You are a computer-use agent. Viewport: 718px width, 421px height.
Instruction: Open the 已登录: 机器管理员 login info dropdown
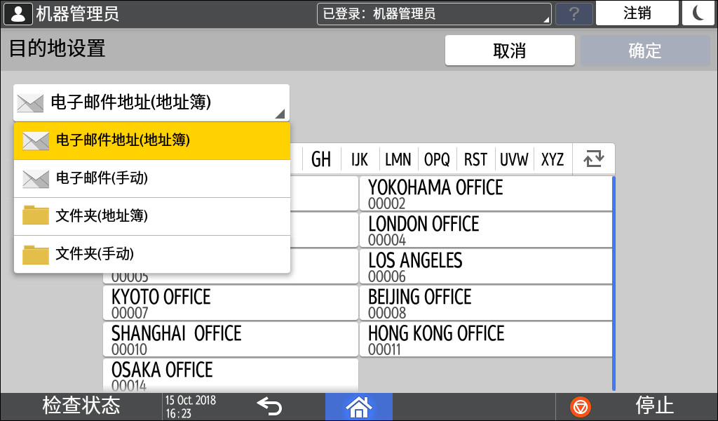(434, 14)
